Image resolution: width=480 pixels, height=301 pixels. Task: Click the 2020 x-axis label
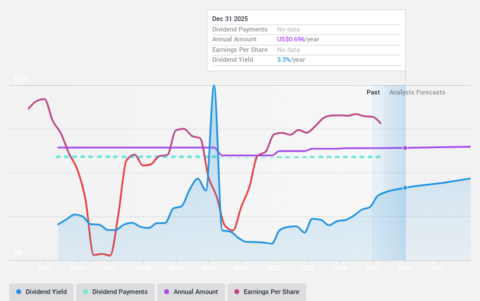click(209, 268)
